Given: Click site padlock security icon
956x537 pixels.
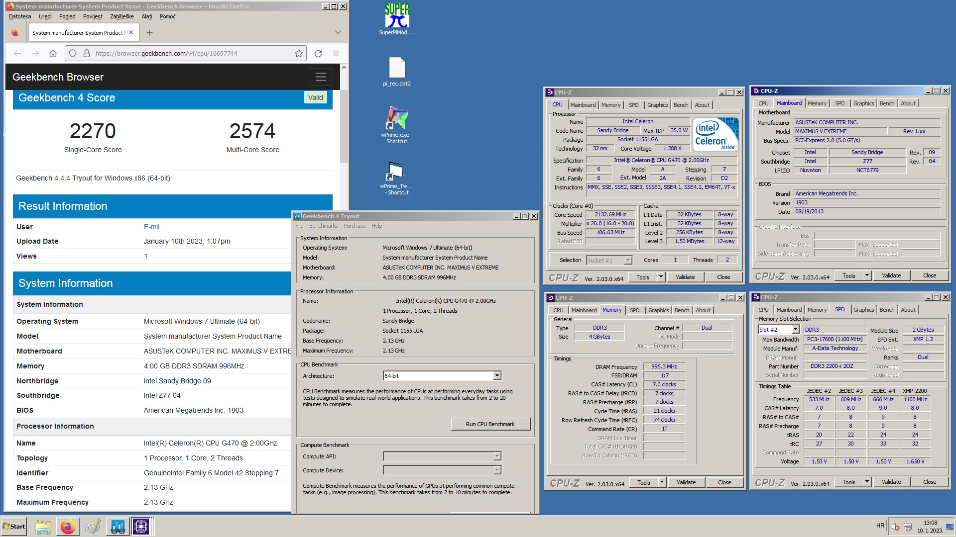Looking at the screenshot, I should pos(86,53).
